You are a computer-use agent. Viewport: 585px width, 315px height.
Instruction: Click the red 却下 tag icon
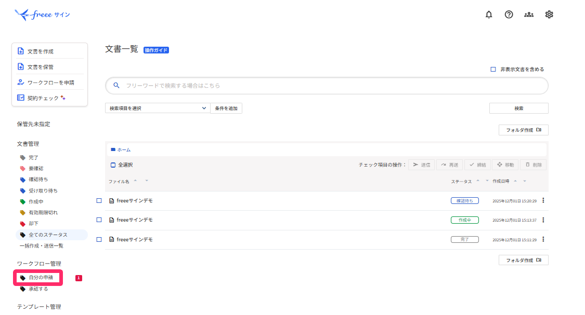coord(23,224)
